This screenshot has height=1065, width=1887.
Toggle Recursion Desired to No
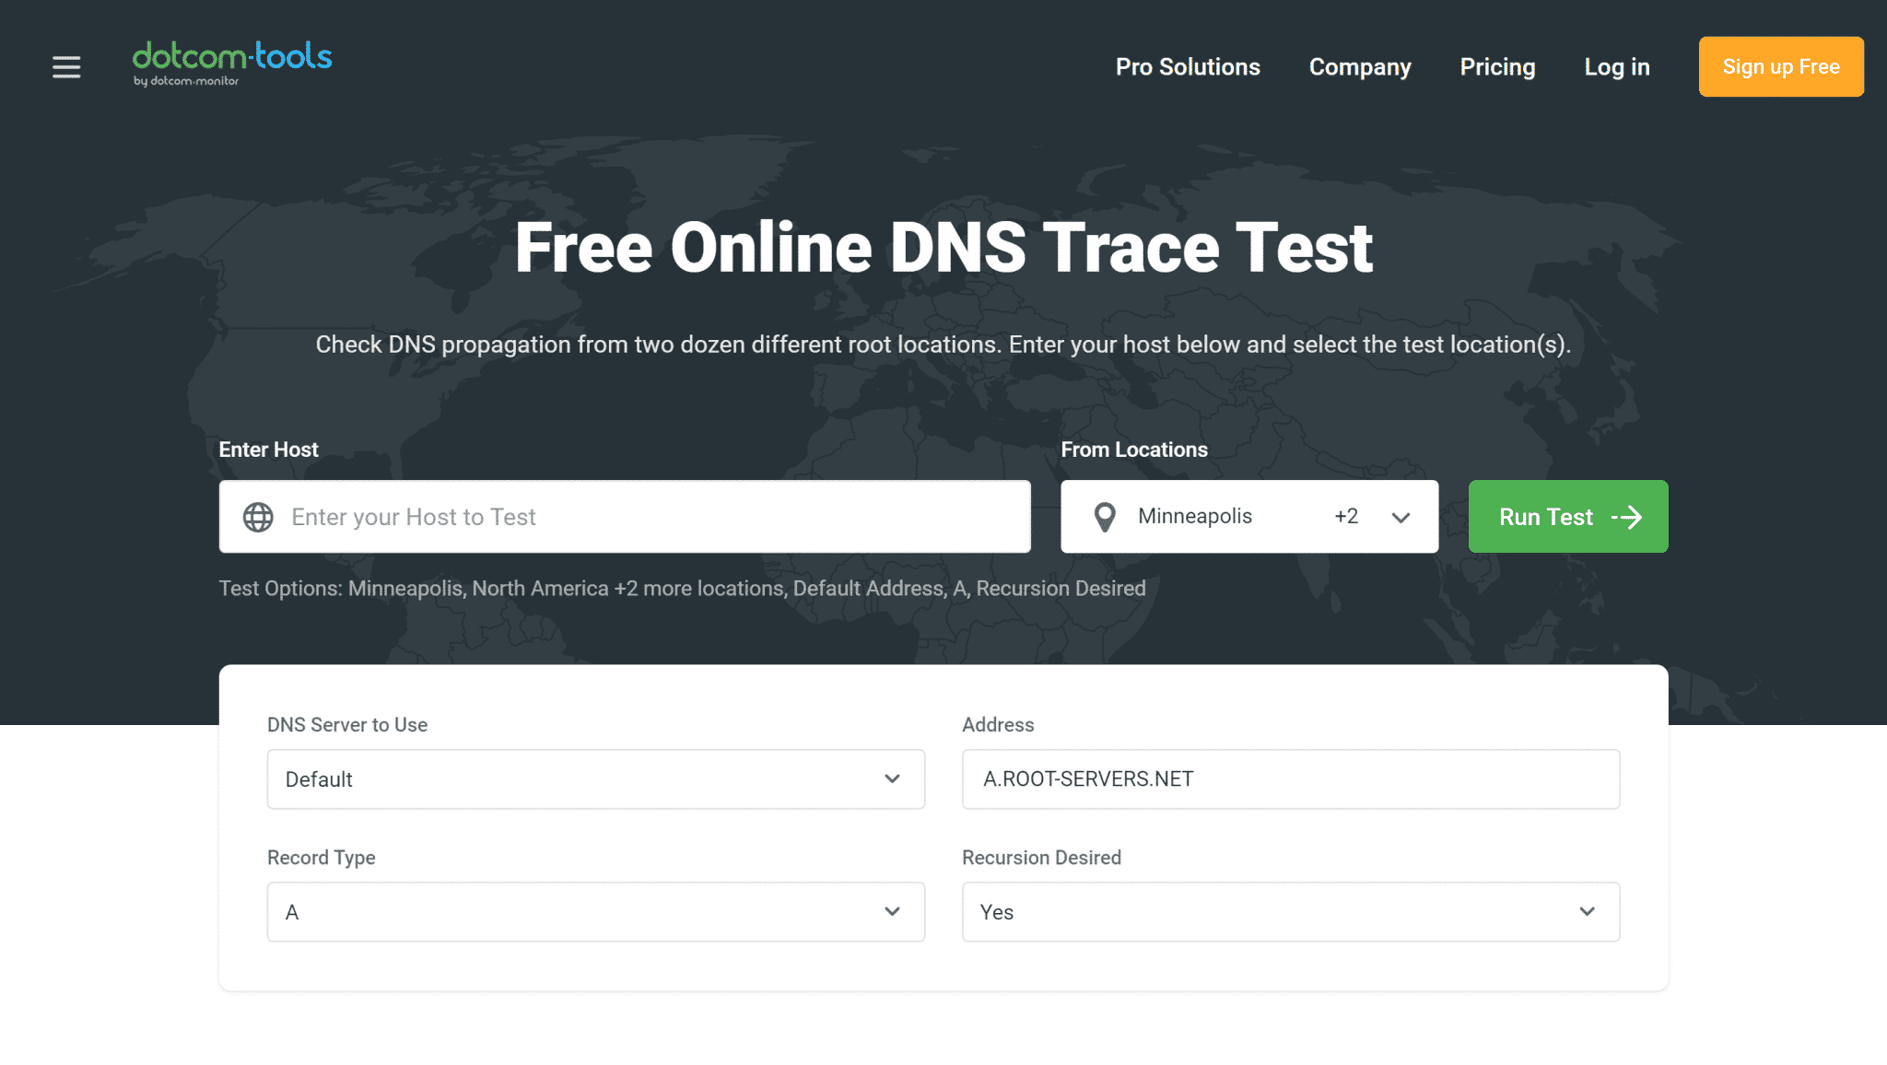pyautogui.click(x=1291, y=911)
